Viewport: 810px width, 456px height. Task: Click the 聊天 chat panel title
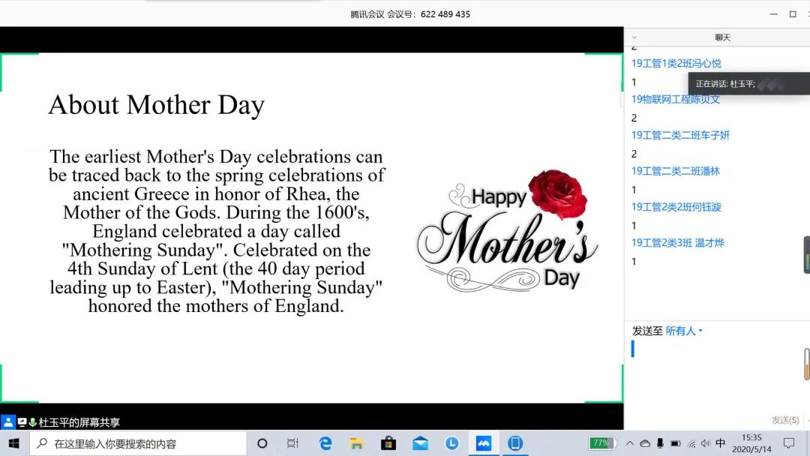click(x=723, y=37)
